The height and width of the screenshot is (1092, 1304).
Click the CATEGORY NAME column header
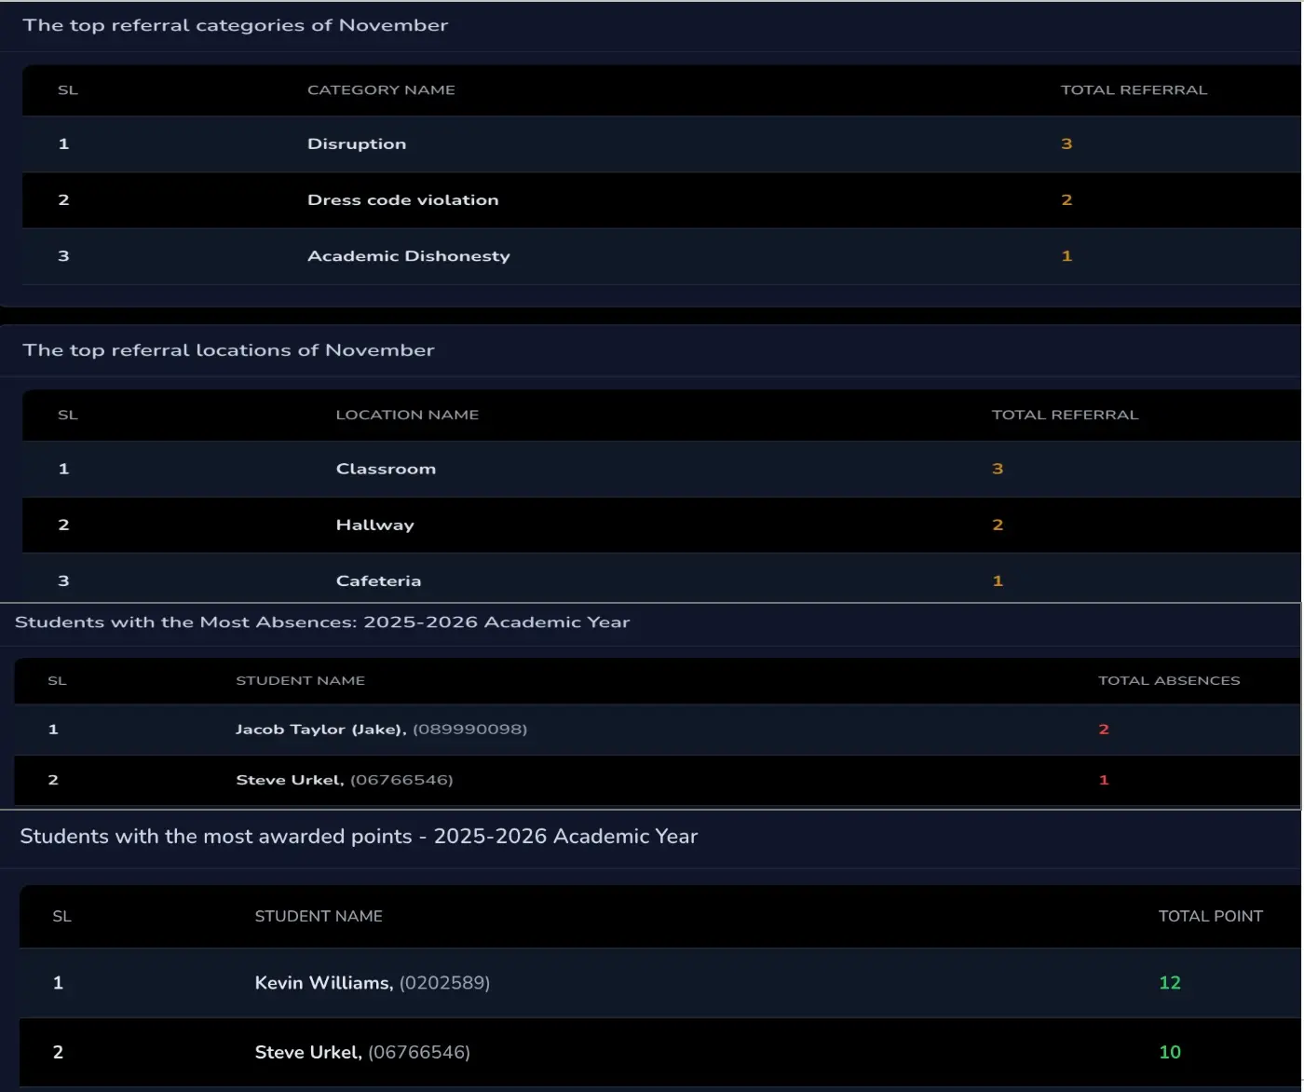[x=381, y=90]
